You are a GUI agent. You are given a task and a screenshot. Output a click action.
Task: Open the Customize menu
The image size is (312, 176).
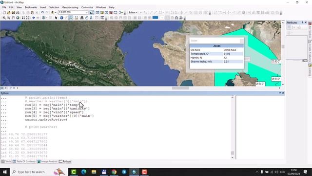click(x=87, y=7)
